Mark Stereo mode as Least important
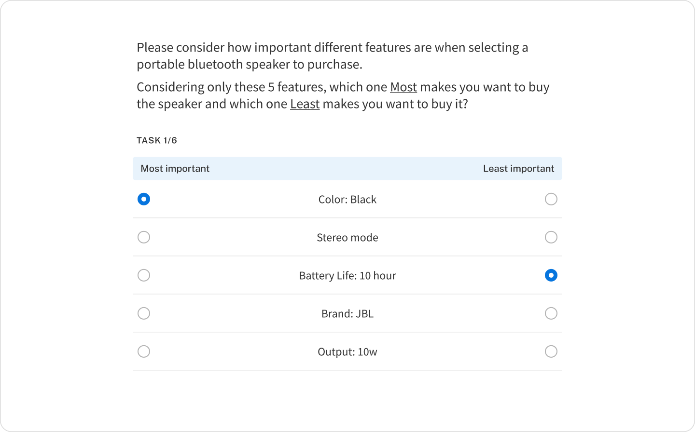Screen dimensions: 695x432 tap(551, 237)
